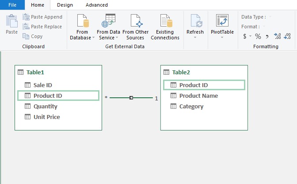The height and width of the screenshot is (184, 297).
Task: Click the column icon beside Sale ID
Action: (x=27, y=85)
